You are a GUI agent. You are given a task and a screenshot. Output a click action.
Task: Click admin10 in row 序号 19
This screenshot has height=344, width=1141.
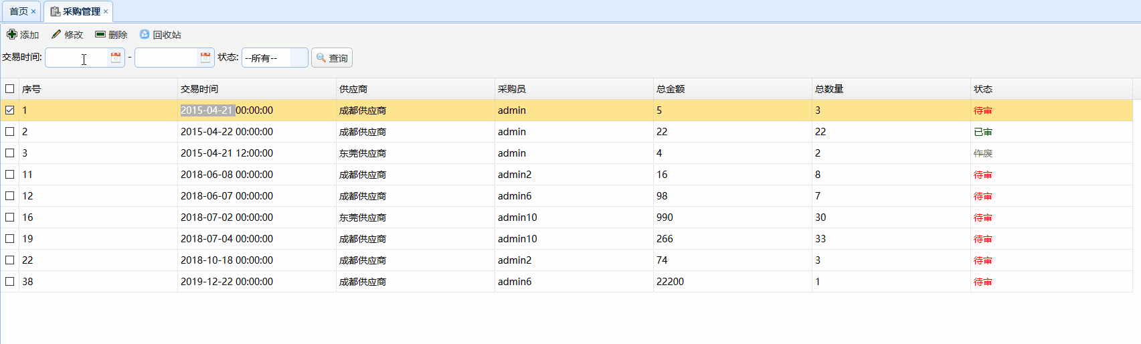(x=517, y=239)
